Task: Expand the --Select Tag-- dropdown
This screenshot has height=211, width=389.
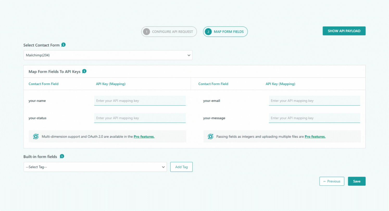Action: point(95,167)
